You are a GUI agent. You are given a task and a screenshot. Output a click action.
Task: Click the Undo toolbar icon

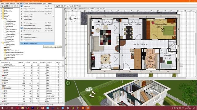12,6
